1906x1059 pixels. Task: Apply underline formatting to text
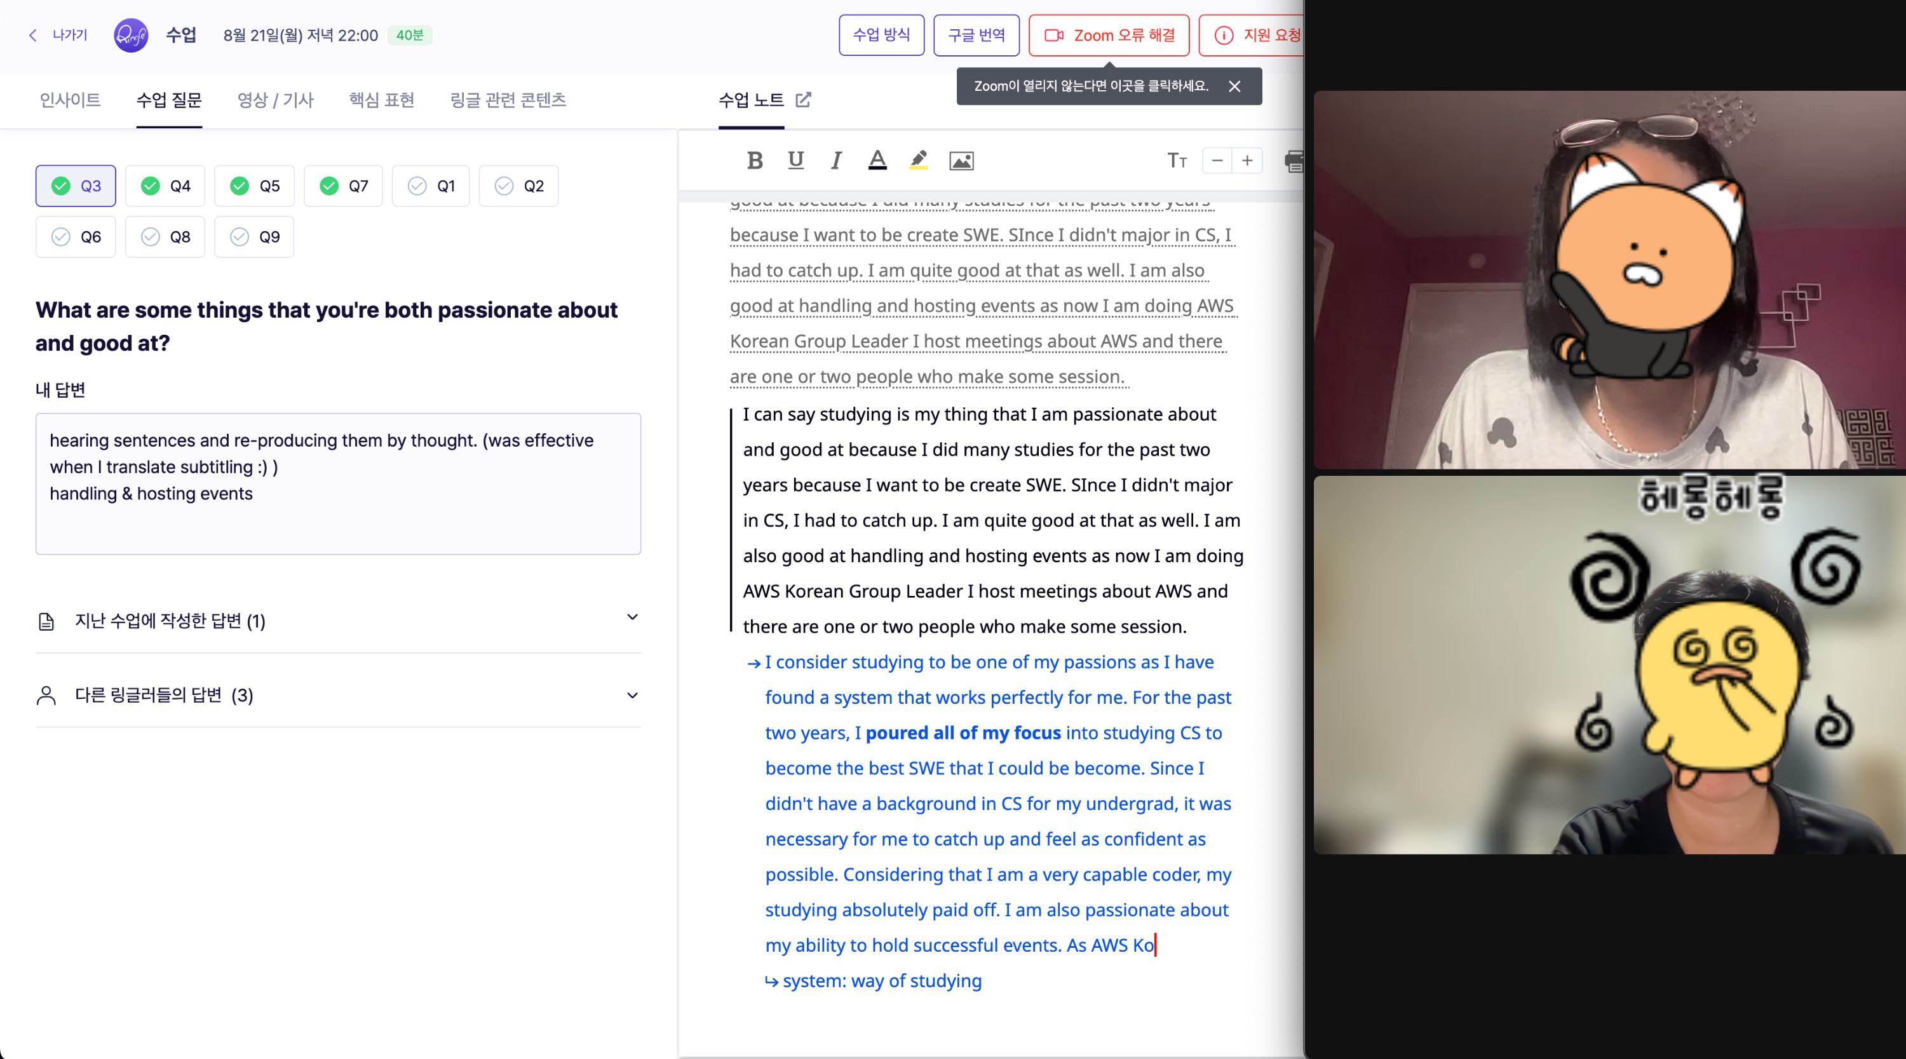point(795,161)
